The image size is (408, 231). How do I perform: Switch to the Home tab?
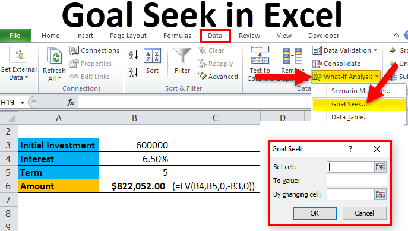[x=50, y=36]
